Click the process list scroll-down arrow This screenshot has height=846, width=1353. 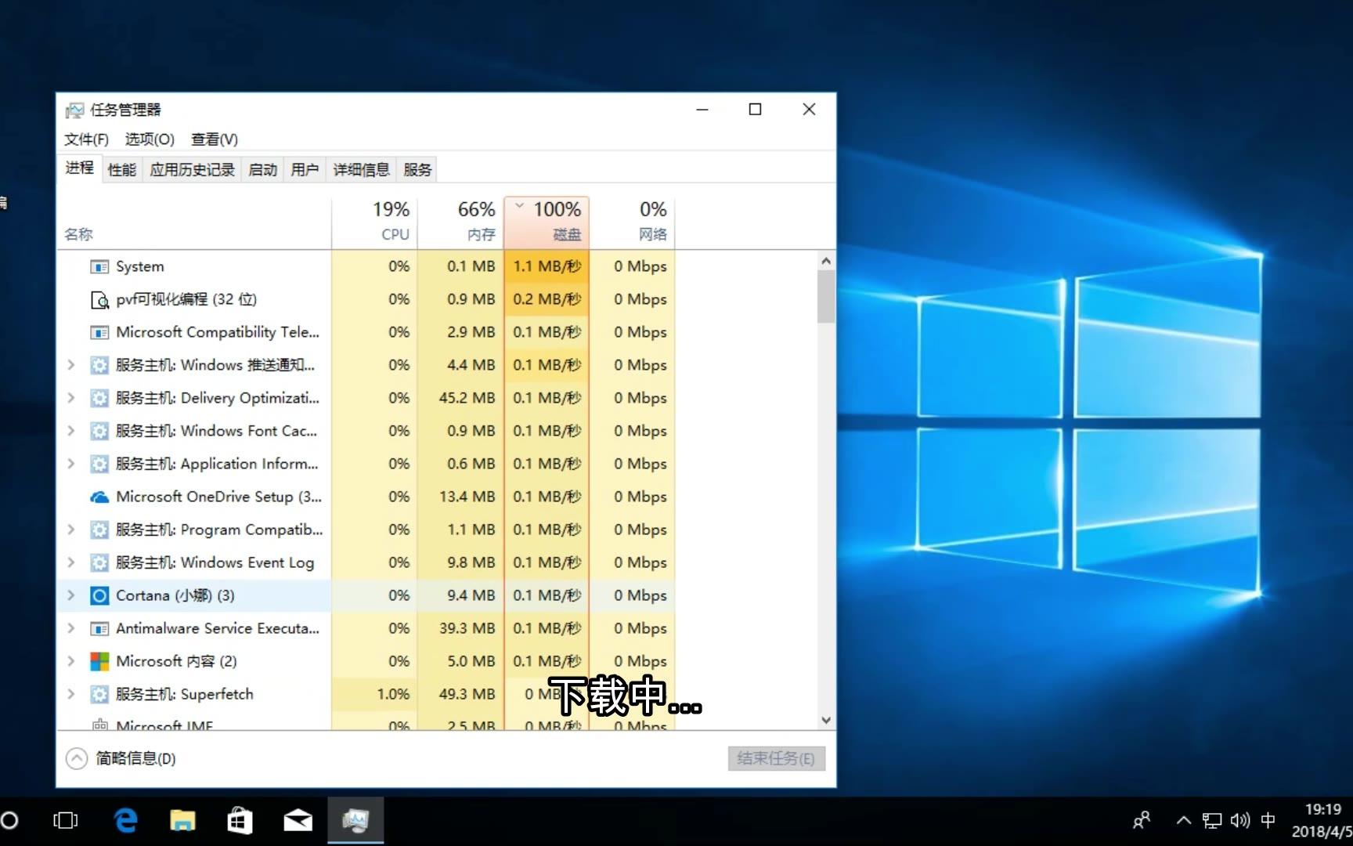[x=826, y=720]
